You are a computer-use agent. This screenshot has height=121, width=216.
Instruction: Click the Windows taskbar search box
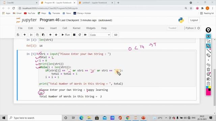click(x=35, y=118)
